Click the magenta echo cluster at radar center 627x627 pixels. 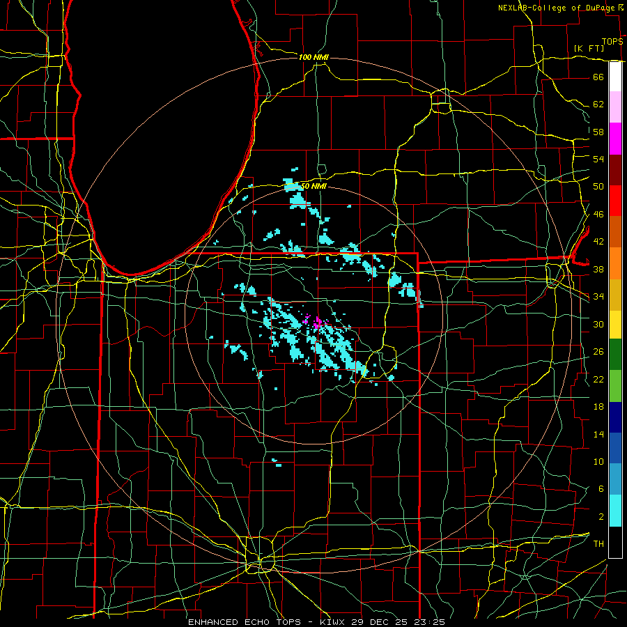point(318,323)
